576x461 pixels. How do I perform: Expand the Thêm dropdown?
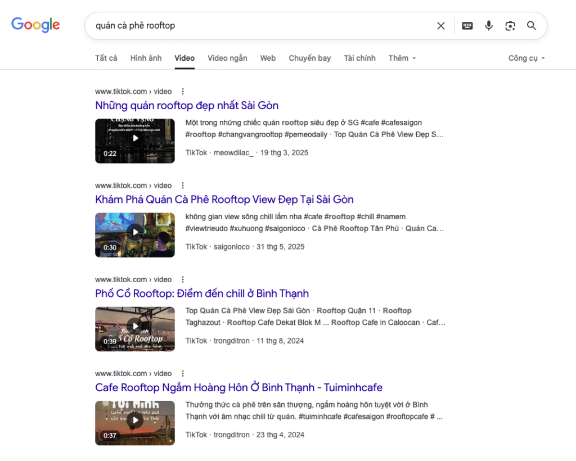click(402, 58)
